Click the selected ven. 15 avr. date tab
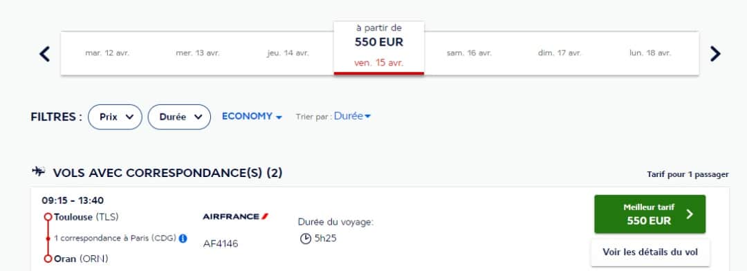 pos(379,48)
